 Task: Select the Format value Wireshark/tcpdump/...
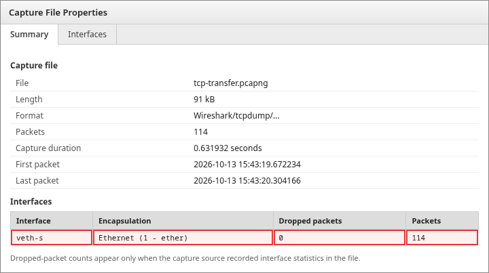237,116
